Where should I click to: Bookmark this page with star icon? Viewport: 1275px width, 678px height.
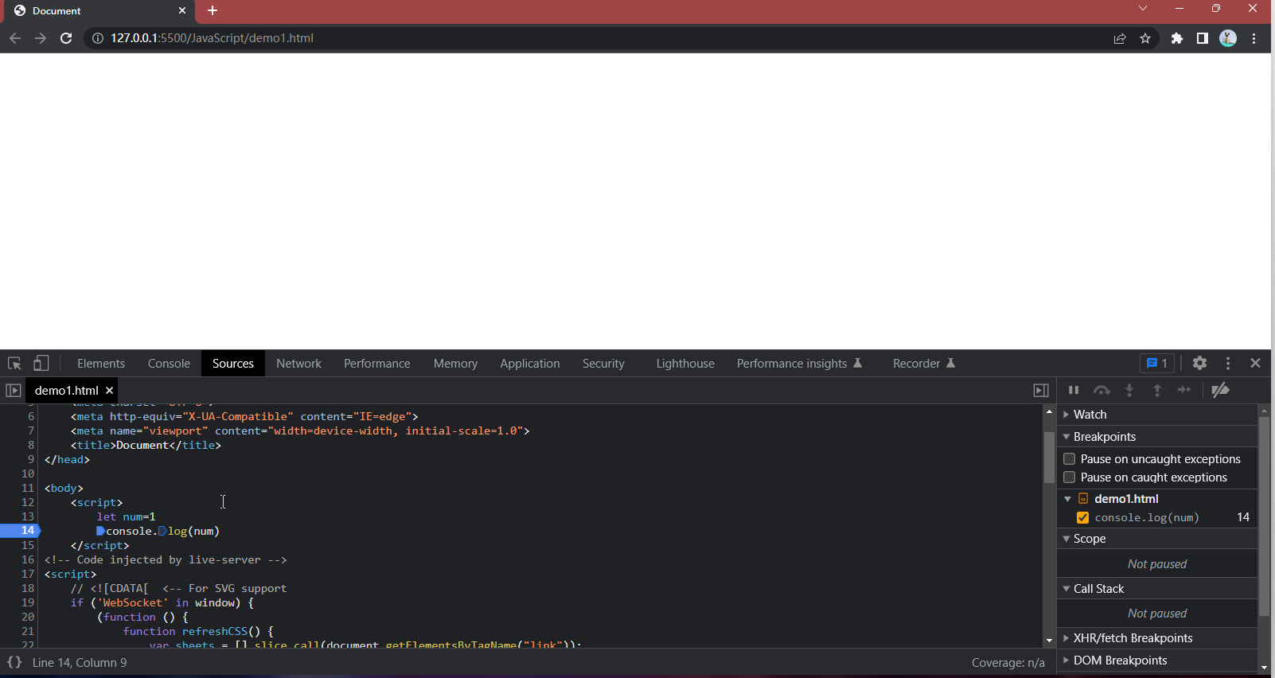1145,38
